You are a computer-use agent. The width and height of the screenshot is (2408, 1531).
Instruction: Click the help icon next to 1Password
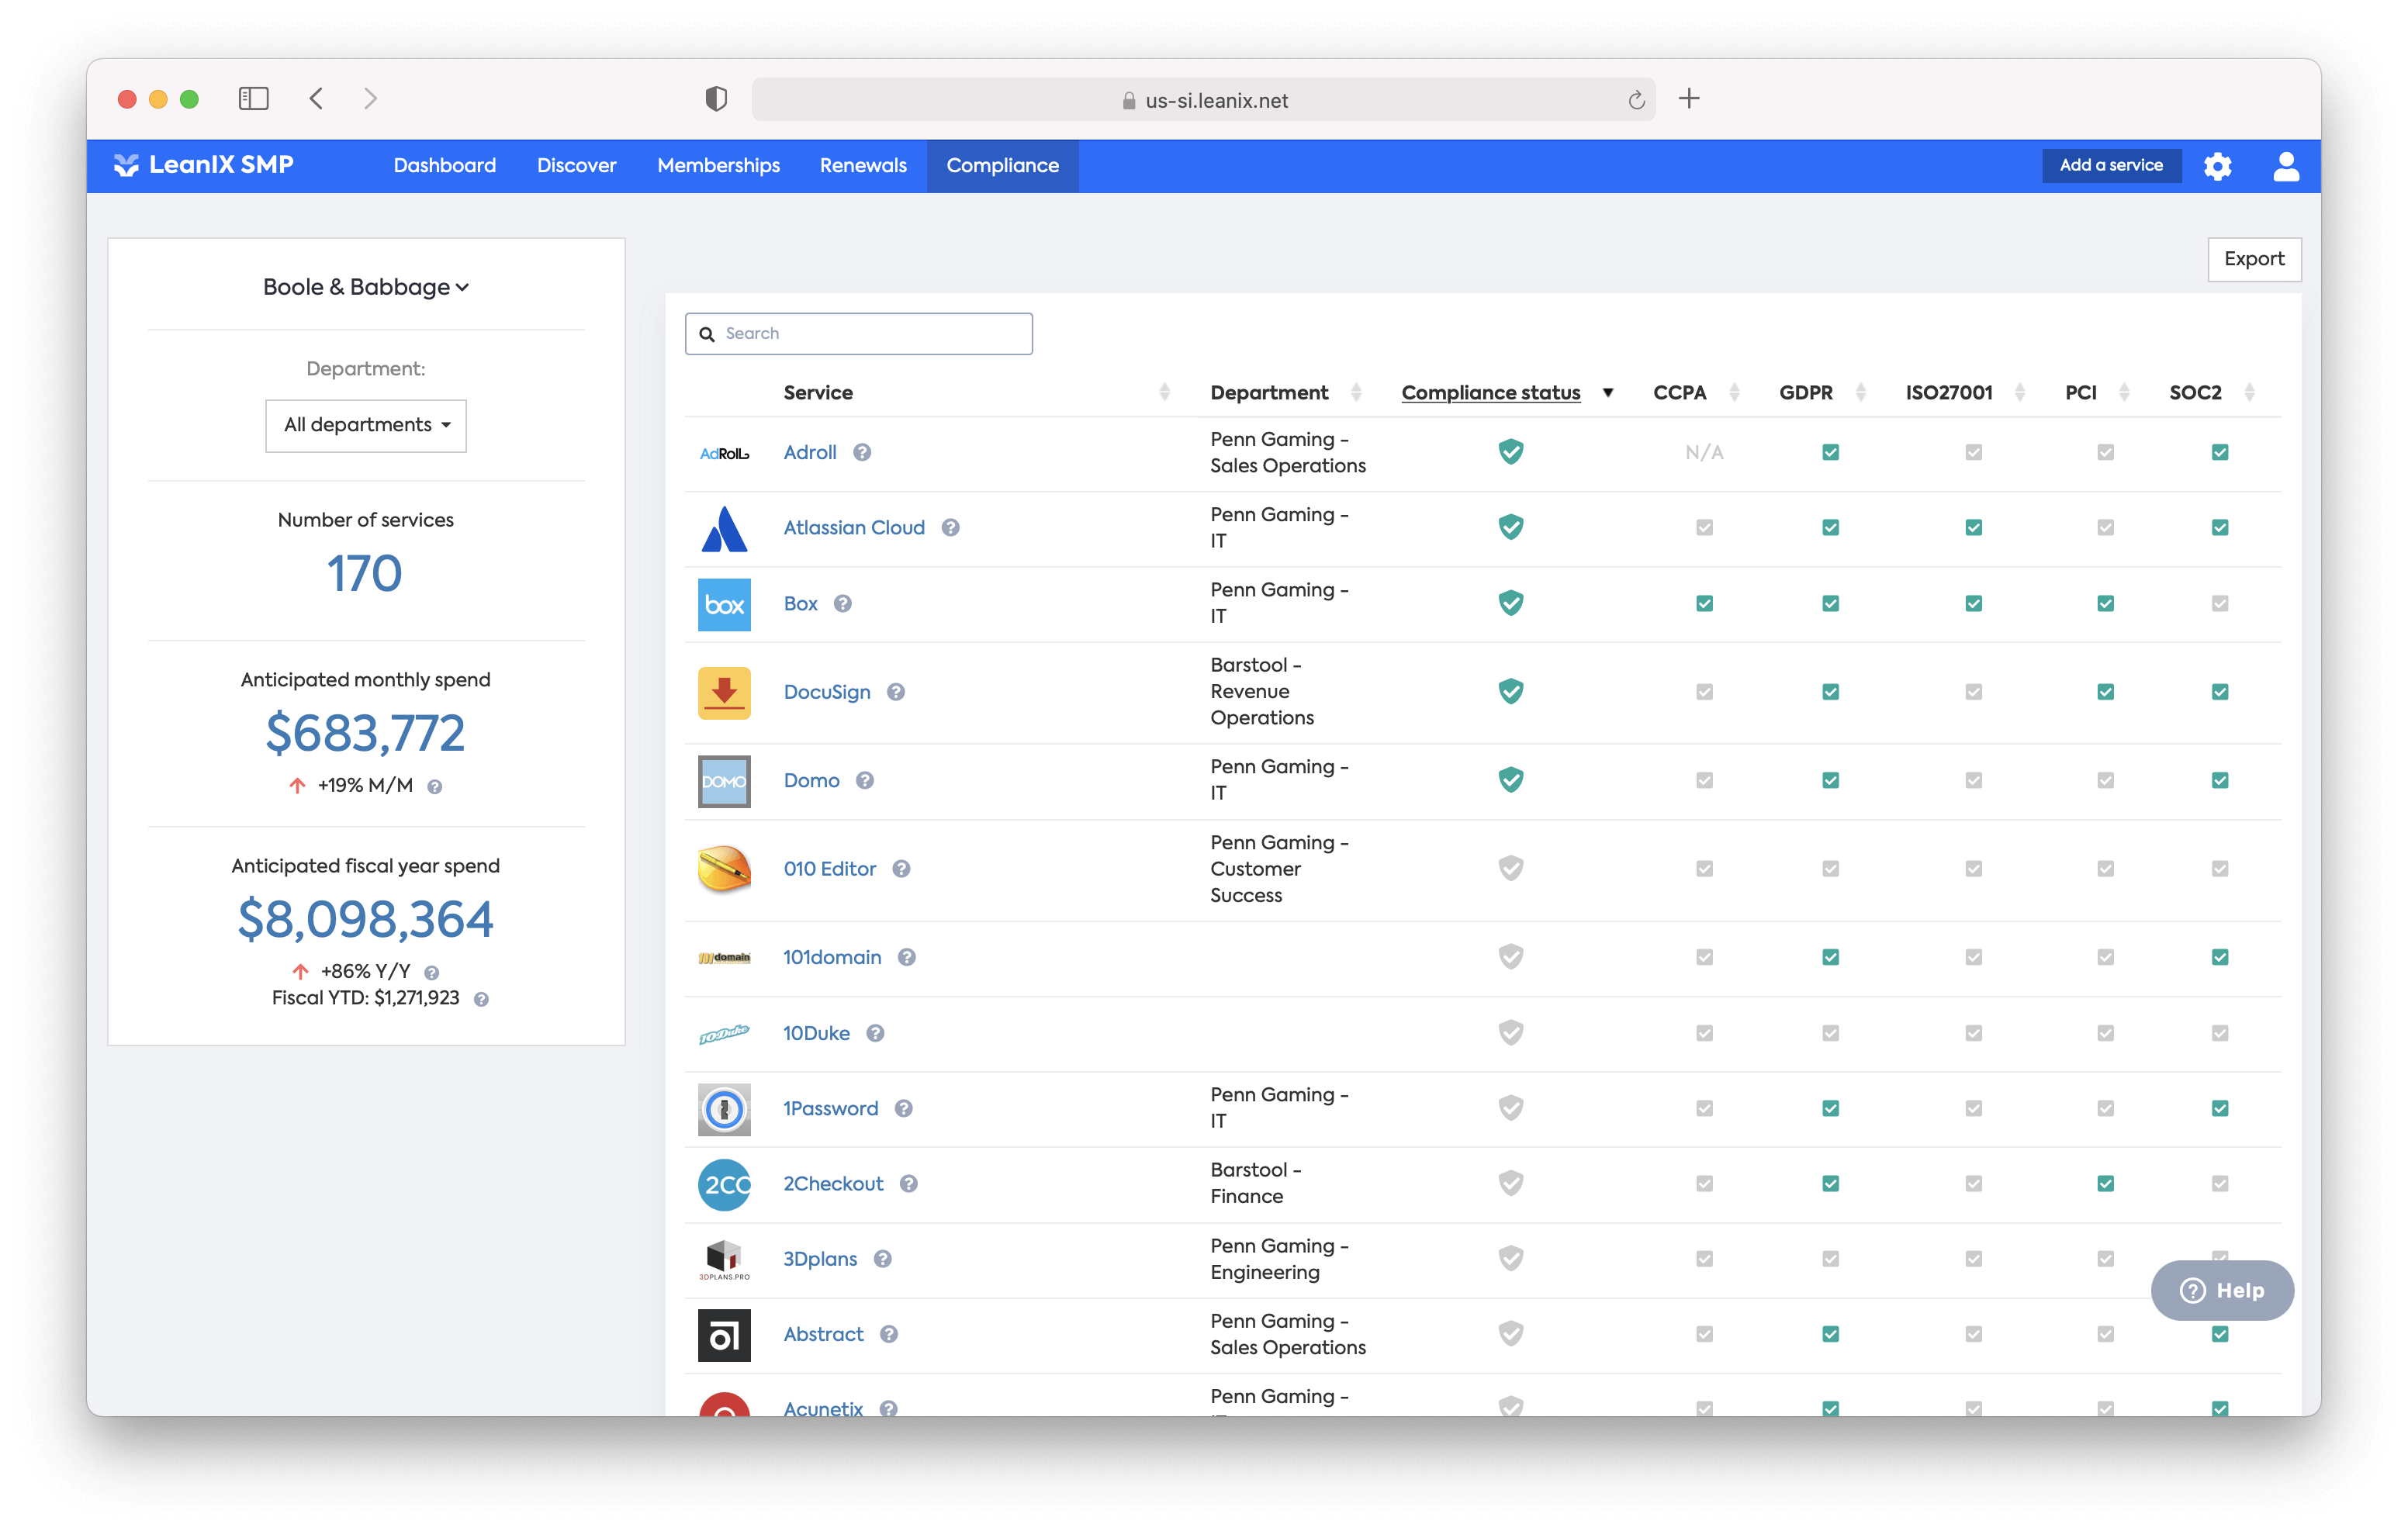pos(903,1108)
